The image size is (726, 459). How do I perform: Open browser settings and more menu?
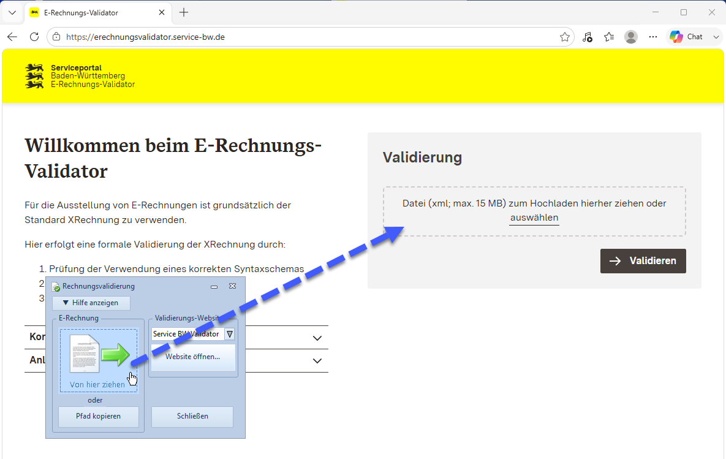(x=653, y=37)
